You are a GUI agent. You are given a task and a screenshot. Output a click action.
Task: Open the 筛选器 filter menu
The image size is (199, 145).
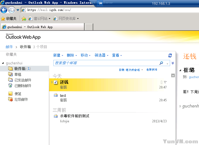click(x=101, y=55)
